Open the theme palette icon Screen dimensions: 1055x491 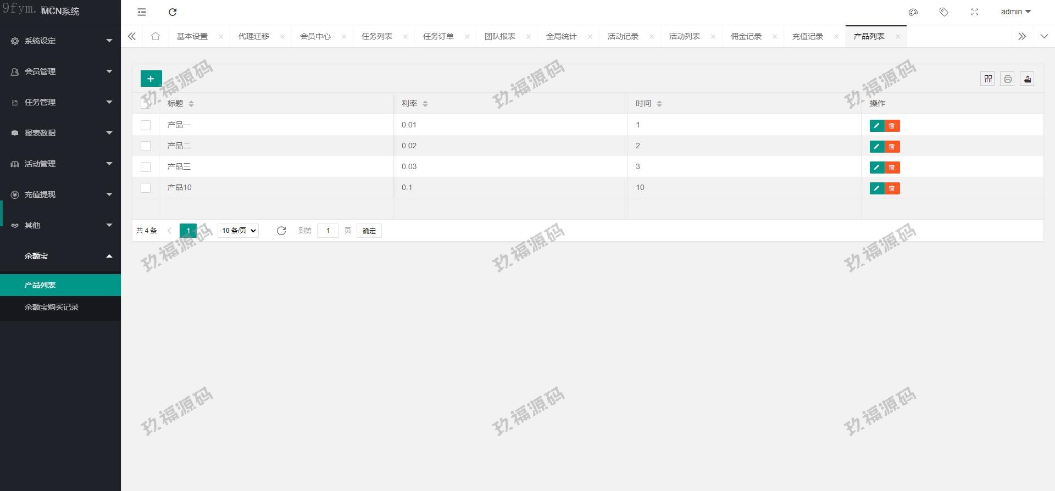click(913, 12)
